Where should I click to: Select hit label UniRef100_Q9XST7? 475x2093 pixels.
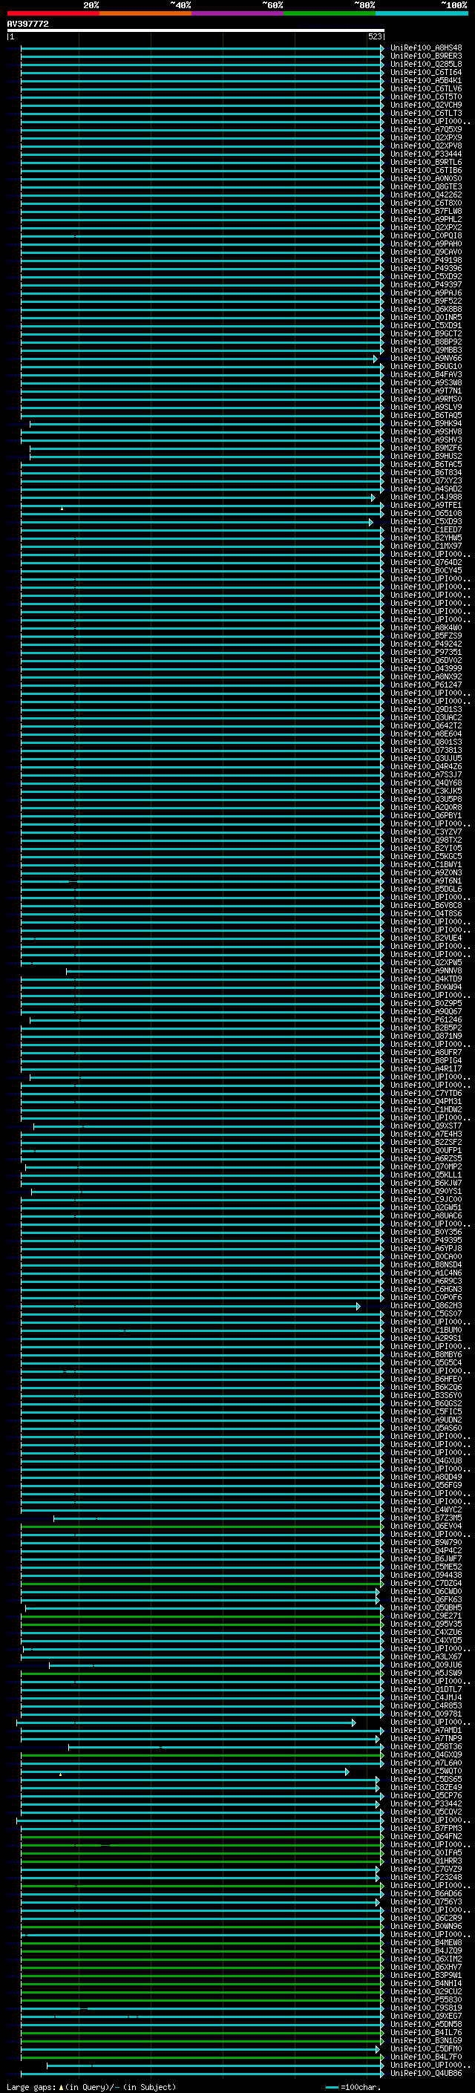425,1126
